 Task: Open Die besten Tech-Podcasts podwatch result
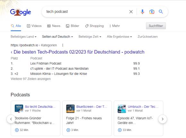78,52
